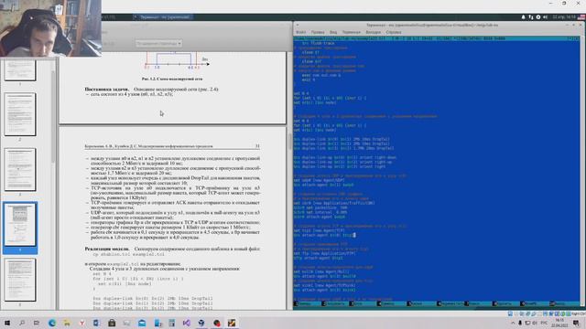Open the Mail app from the taskbar
Image resolution: width=586 pixels, height=329 pixels.
pyautogui.click(x=142, y=323)
